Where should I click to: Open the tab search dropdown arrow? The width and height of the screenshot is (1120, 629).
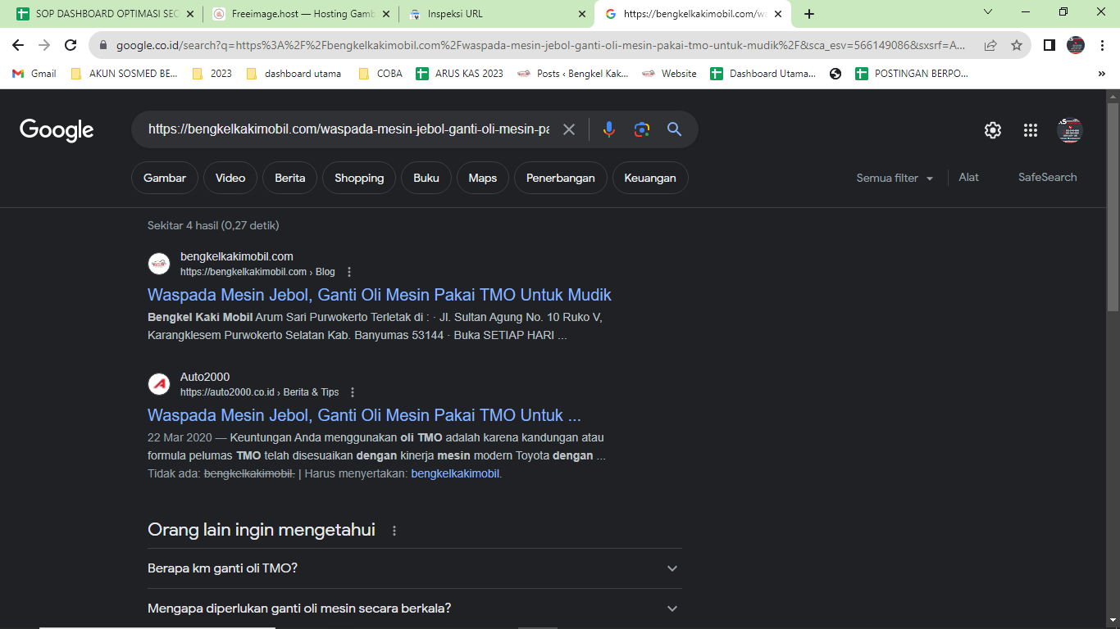[988, 12]
